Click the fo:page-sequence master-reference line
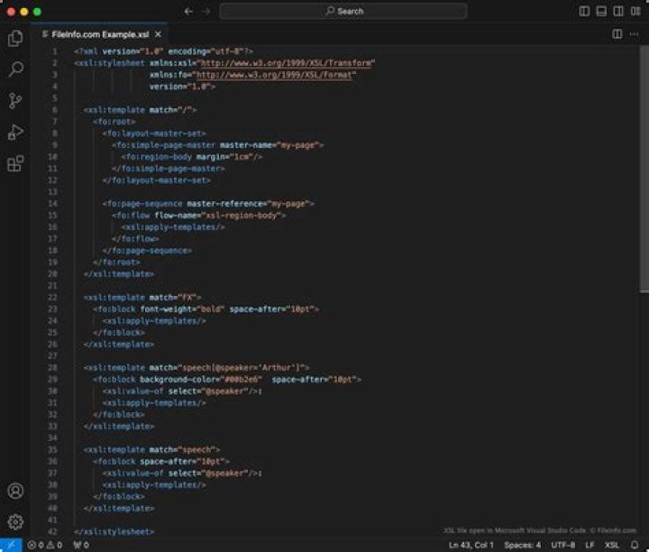The width and height of the screenshot is (649, 552). tap(208, 204)
